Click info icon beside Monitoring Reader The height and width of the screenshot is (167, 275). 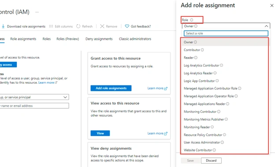click(x=212, y=127)
